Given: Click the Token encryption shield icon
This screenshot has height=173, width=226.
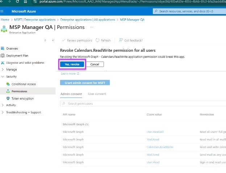Looking at the screenshot, I should click(x=8, y=98).
